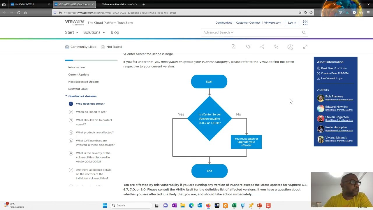Open Windows Start menu
Screen dimensions: 373x210
(105, 205)
